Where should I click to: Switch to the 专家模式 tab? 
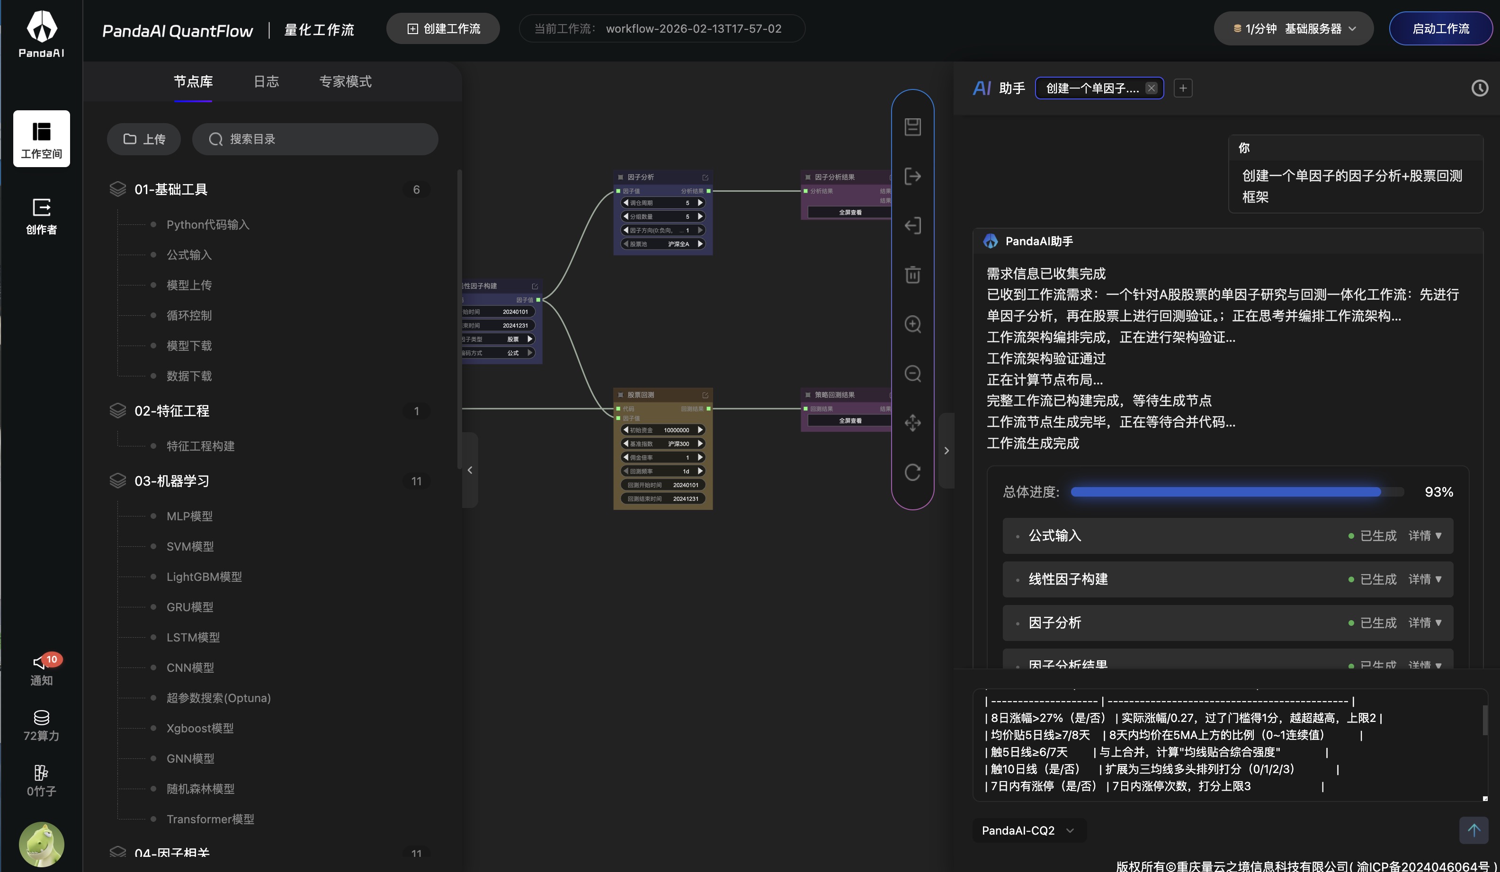[345, 81]
